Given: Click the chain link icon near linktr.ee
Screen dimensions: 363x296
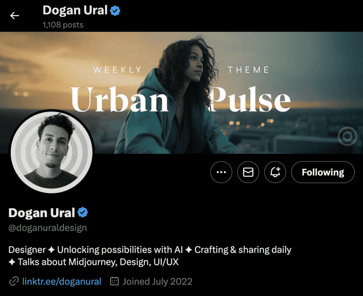Looking at the screenshot, I should [x=14, y=281].
